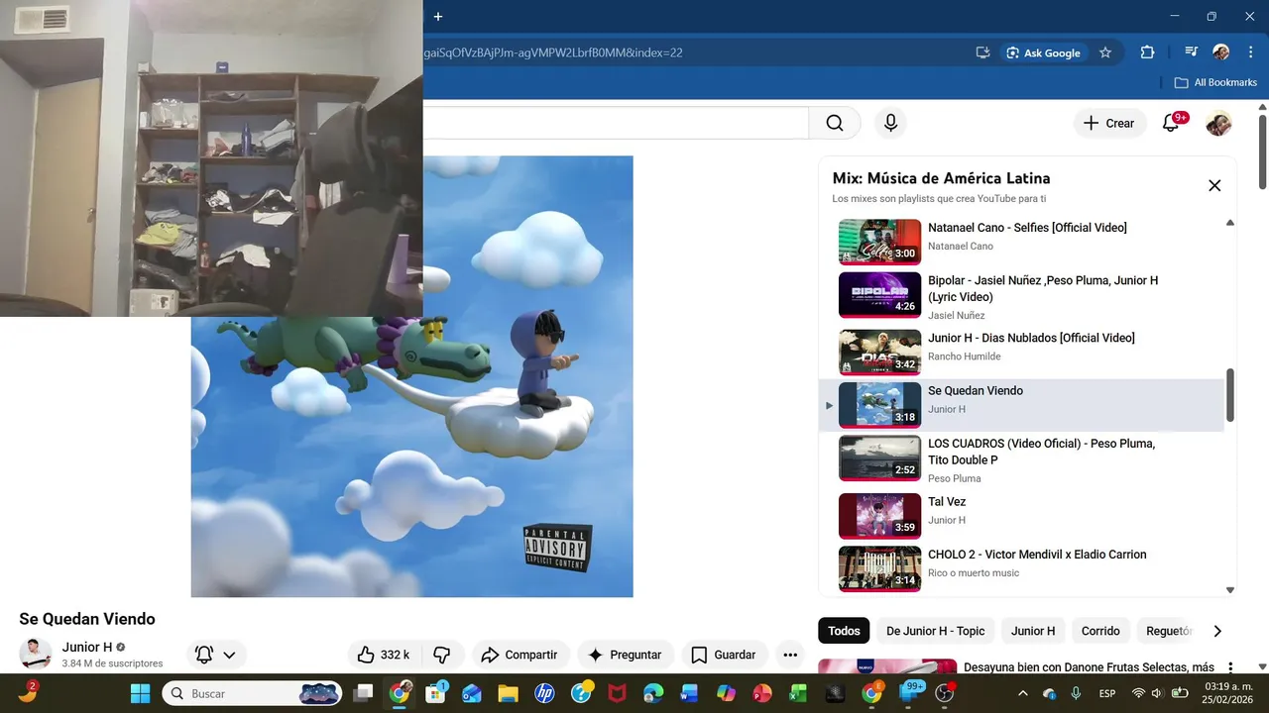Click the playlist scroll up arrow
Image resolution: width=1269 pixels, height=713 pixels.
1230,223
